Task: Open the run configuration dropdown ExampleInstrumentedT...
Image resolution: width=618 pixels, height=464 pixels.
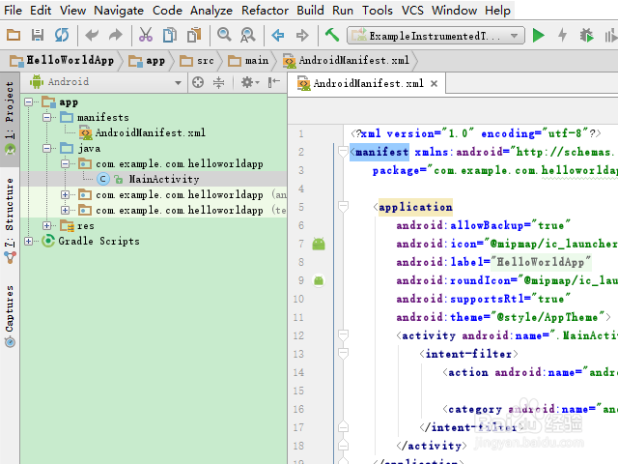Action: click(x=435, y=36)
